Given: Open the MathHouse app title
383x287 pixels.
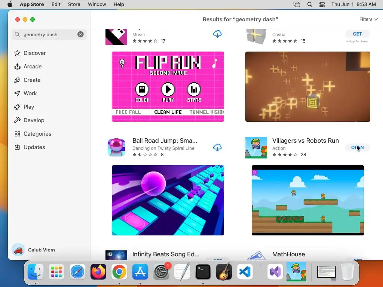Looking at the screenshot, I should click(288, 254).
